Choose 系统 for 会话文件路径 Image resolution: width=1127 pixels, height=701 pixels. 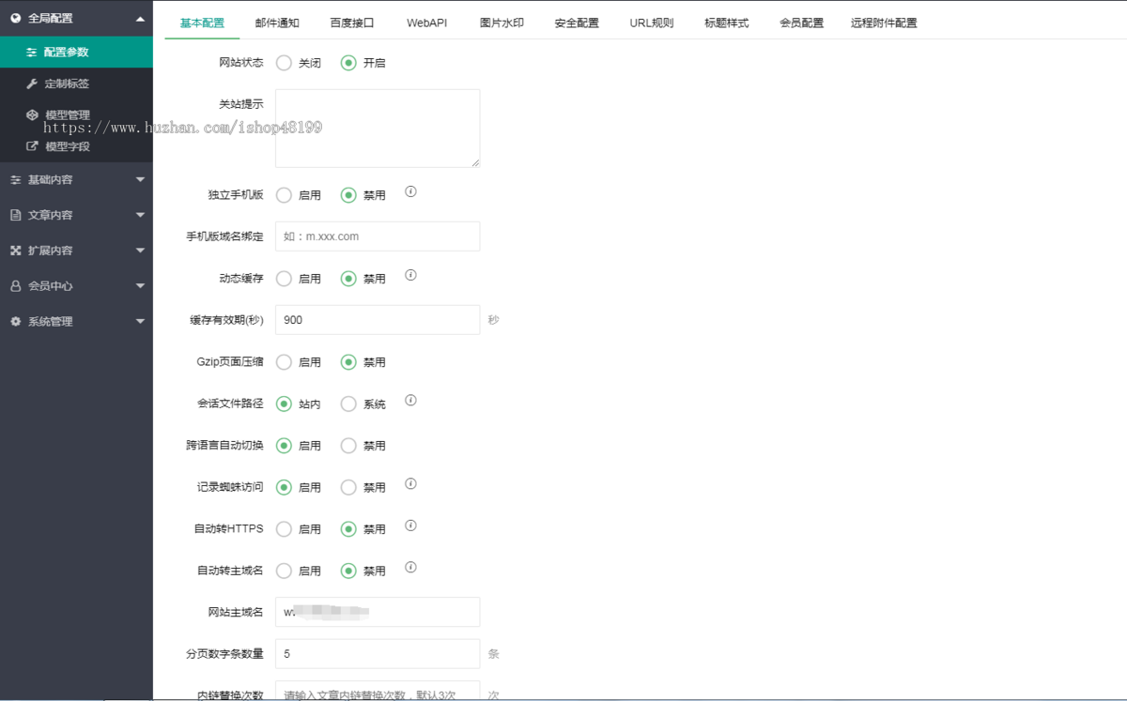click(348, 404)
